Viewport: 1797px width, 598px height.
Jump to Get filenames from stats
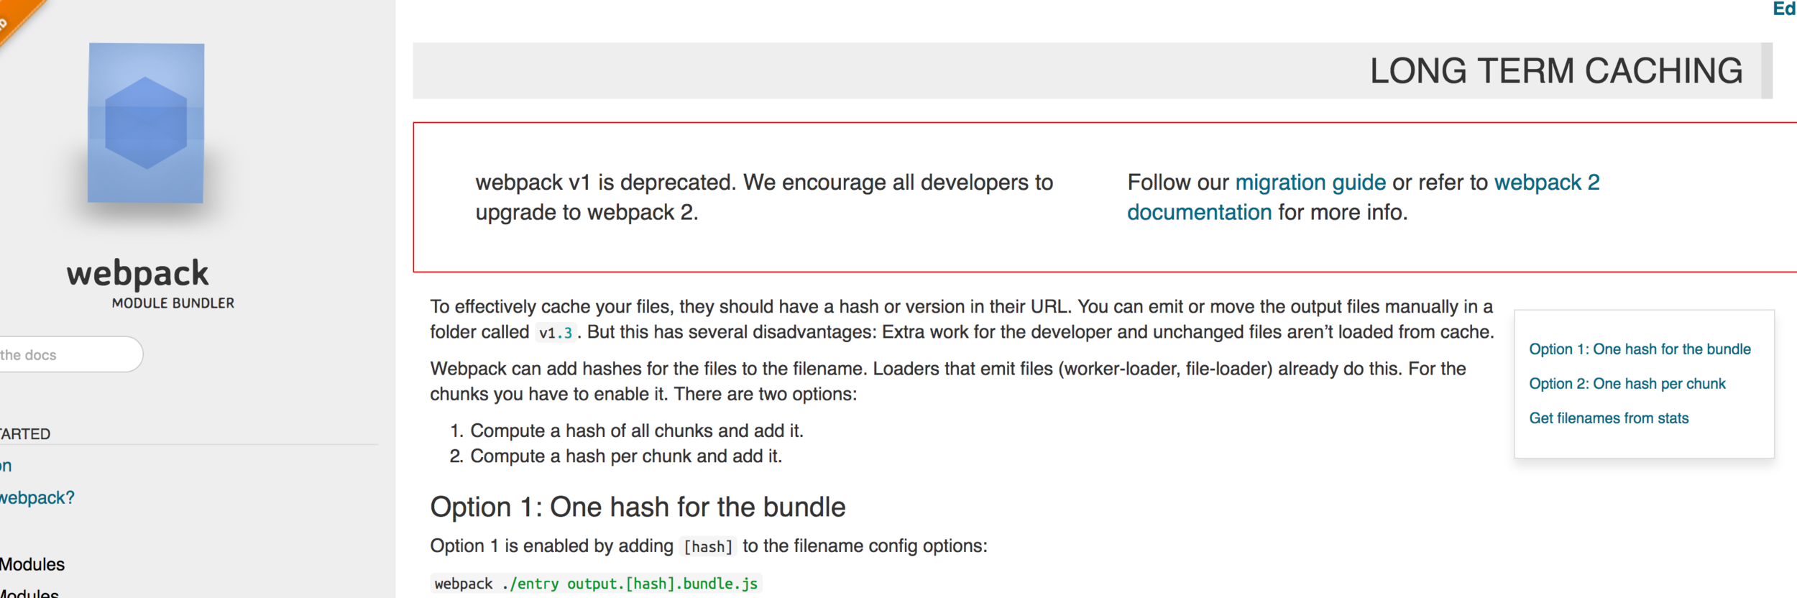(x=1609, y=418)
